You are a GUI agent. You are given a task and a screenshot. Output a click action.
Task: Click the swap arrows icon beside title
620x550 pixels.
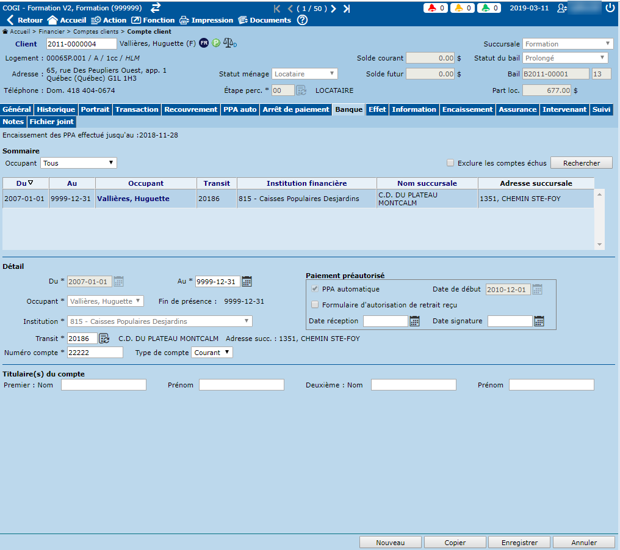click(x=156, y=7)
